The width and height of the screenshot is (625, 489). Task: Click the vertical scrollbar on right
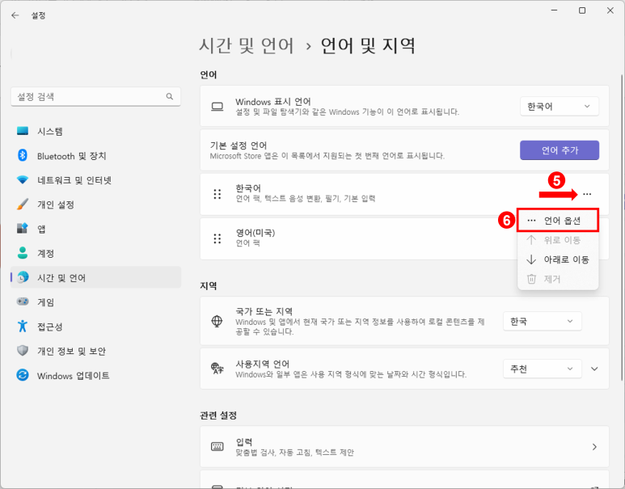pyautogui.click(x=621, y=227)
